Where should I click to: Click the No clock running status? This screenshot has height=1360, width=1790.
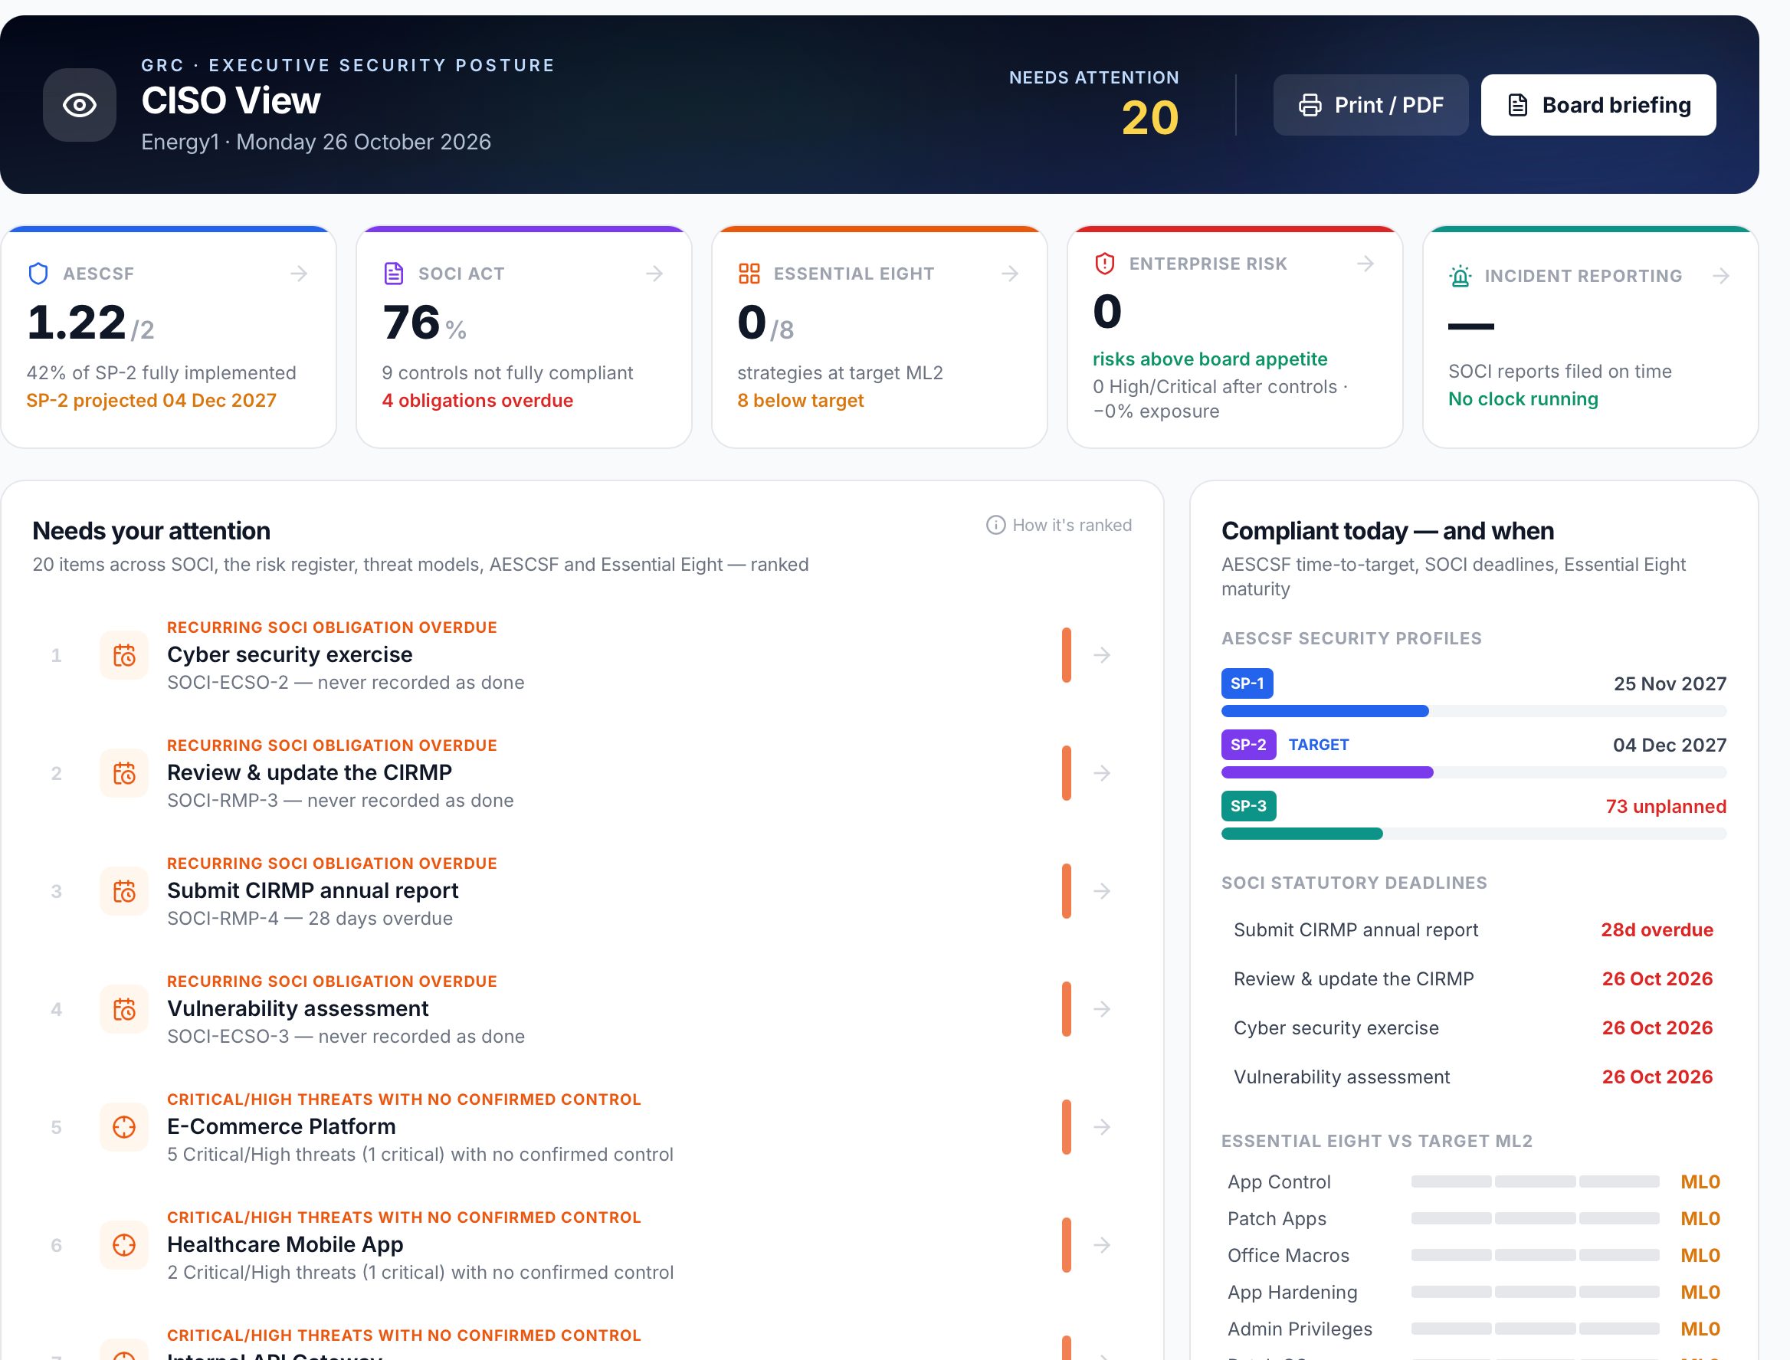(x=1523, y=399)
